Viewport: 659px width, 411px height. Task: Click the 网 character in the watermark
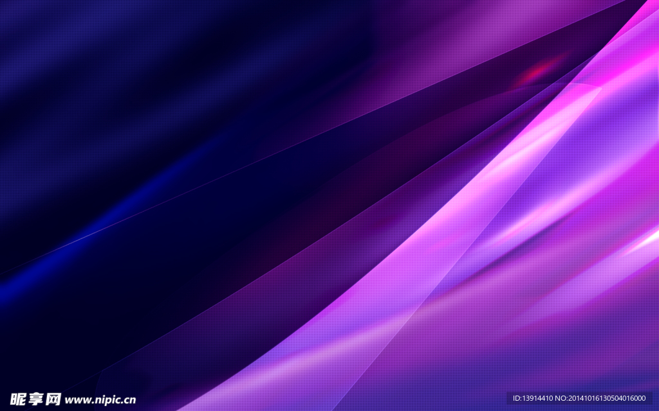pyautogui.click(x=52, y=399)
